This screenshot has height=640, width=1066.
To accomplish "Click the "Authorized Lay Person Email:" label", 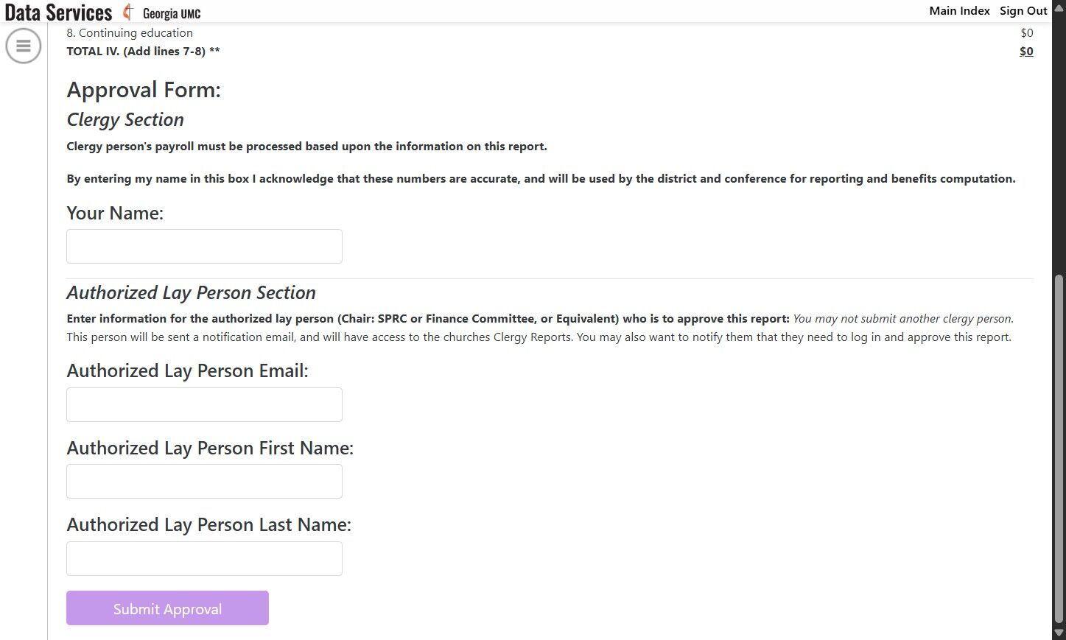I will pos(187,370).
